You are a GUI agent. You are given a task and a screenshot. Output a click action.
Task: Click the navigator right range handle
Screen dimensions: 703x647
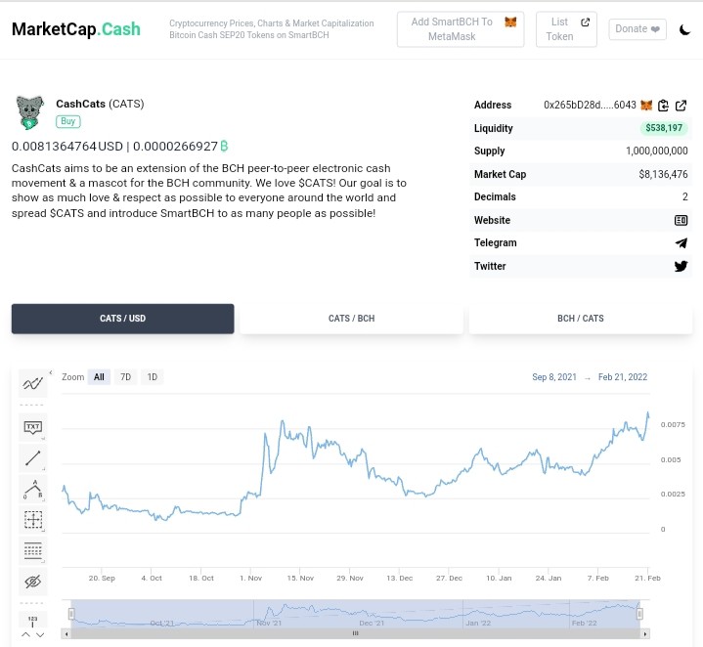pyautogui.click(x=639, y=614)
